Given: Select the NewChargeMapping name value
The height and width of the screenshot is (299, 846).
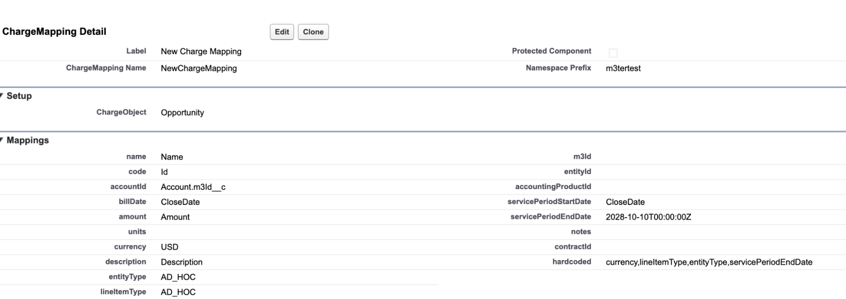Looking at the screenshot, I should point(198,68).
